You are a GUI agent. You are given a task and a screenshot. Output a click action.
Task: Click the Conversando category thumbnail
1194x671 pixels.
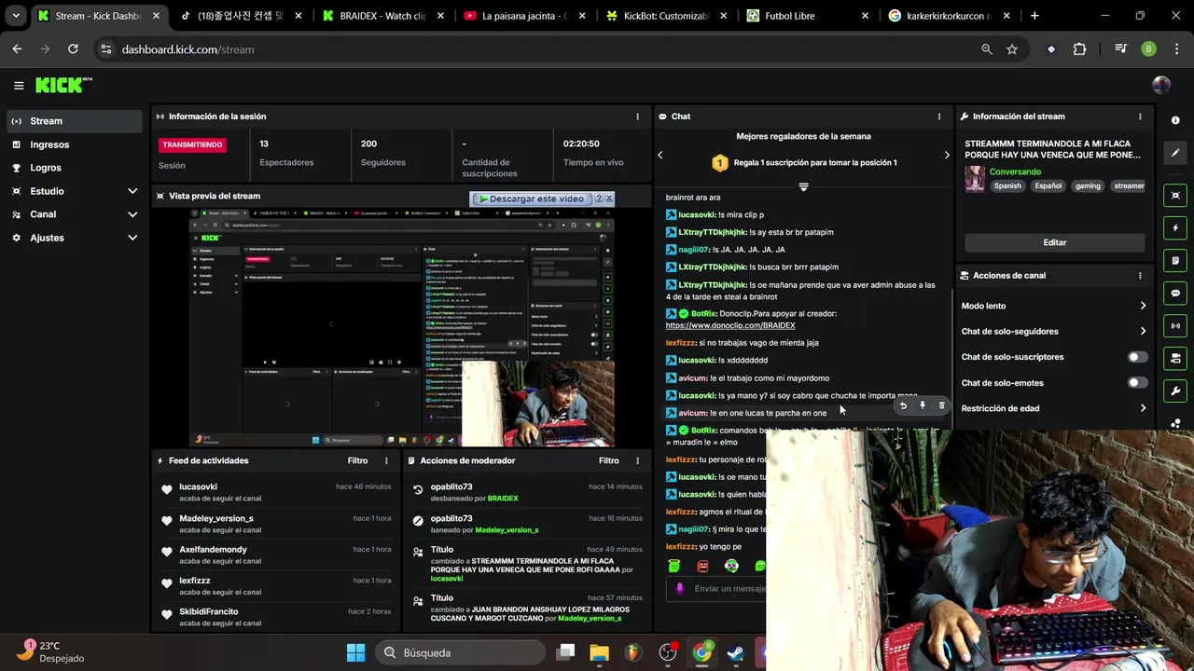(974, 179)
